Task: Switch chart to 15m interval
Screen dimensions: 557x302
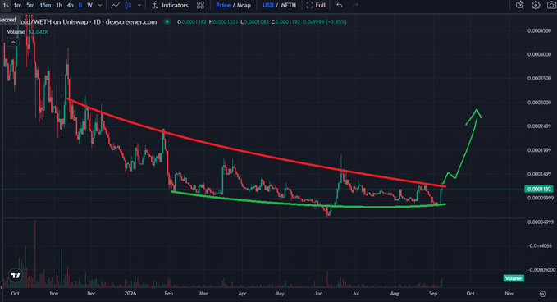Action: click(x=45, y=5)
